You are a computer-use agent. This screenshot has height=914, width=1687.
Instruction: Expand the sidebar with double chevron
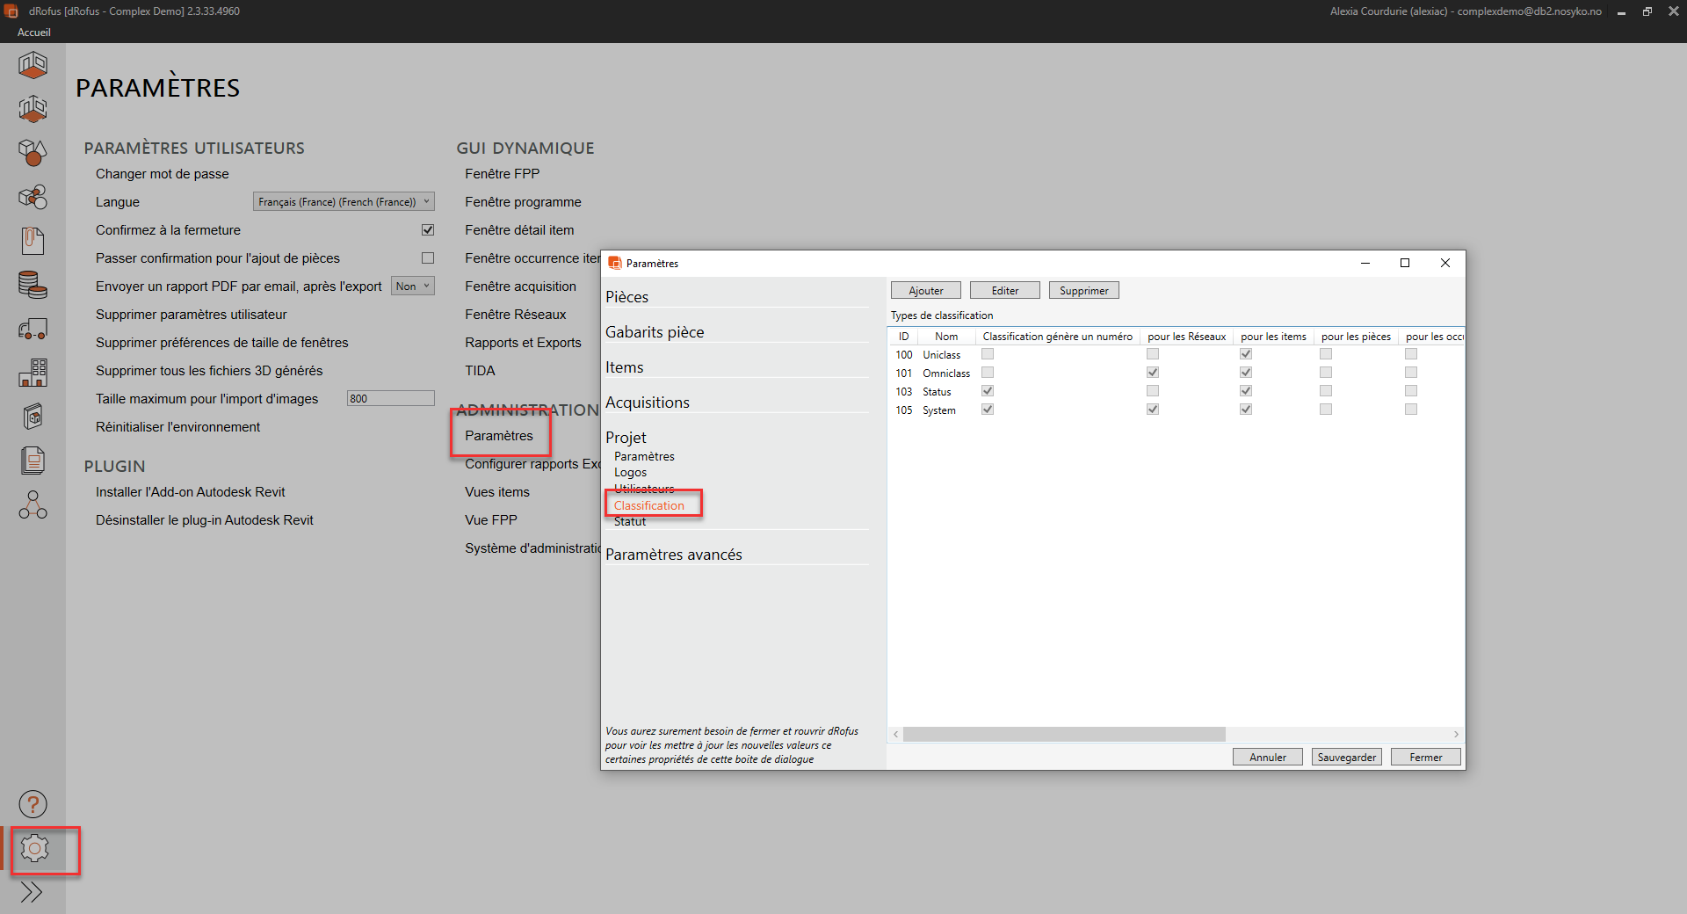32,893
